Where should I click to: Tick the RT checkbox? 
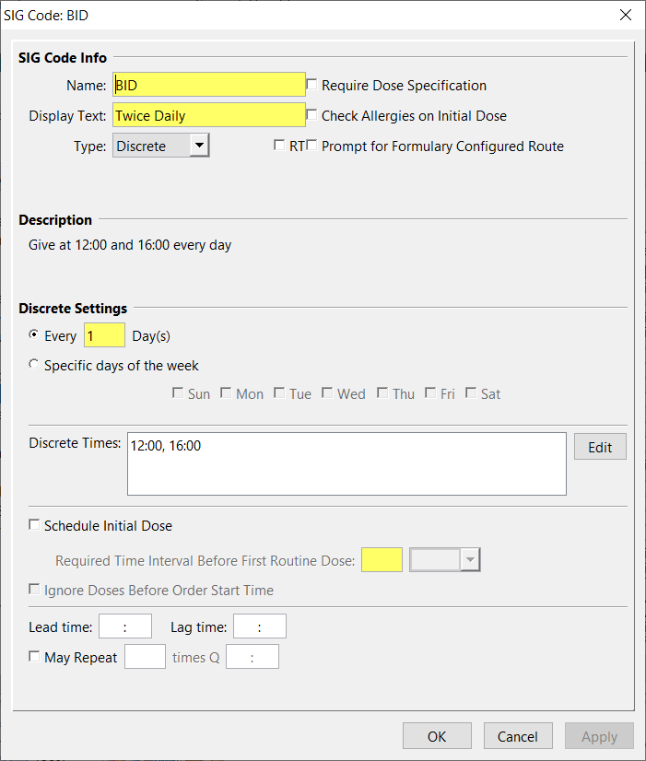280,146
